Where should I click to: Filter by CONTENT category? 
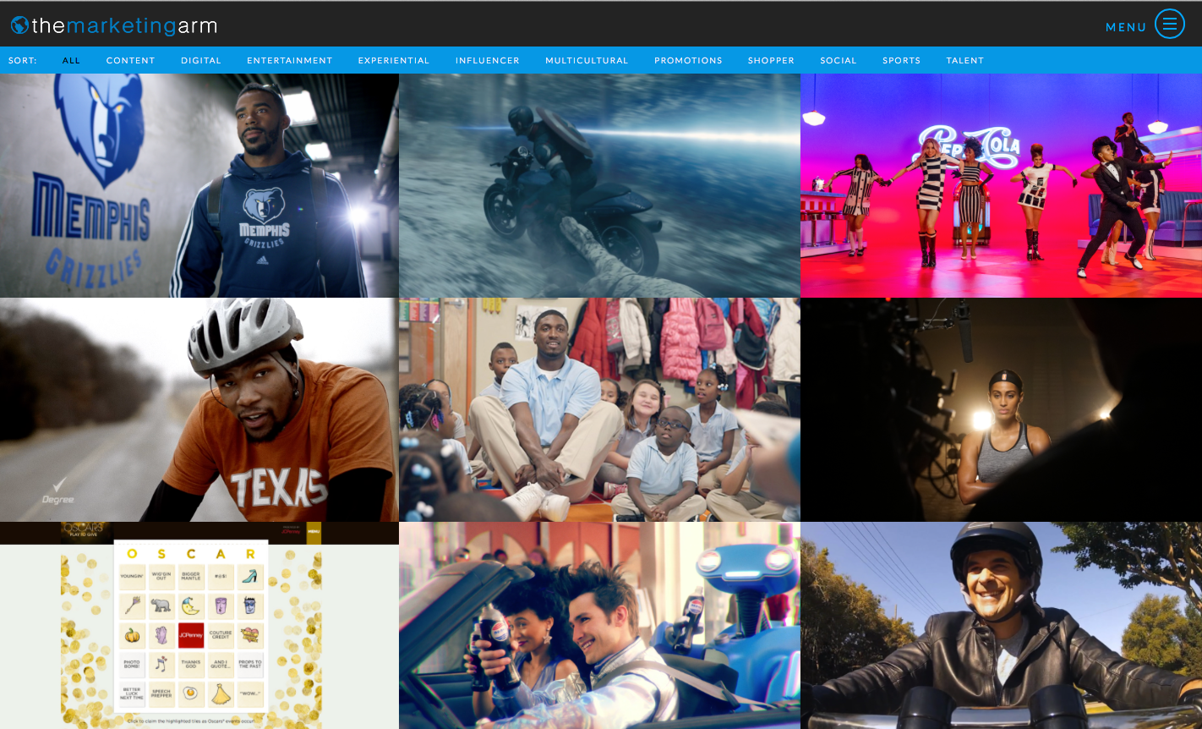pyautogui.click(x=131, y=61)
